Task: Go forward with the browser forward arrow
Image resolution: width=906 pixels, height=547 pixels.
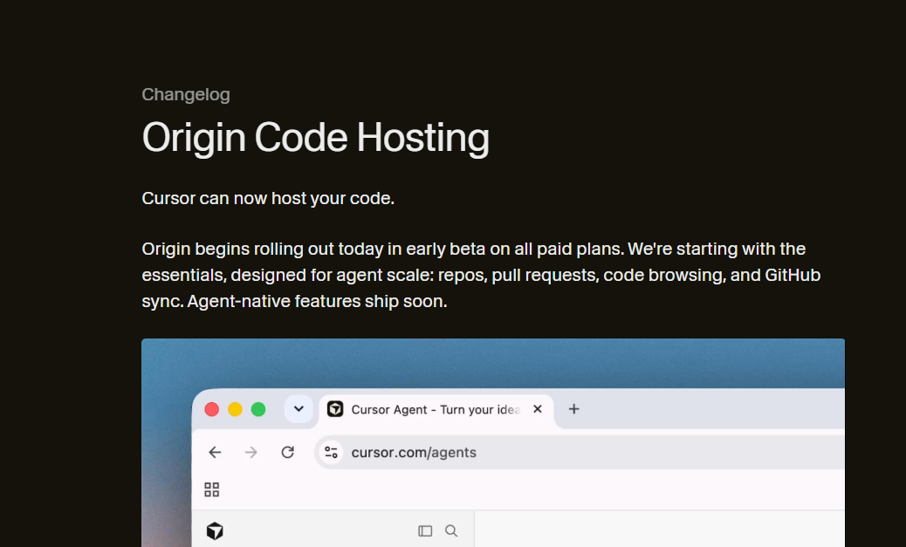Action: tap(251, 452)
